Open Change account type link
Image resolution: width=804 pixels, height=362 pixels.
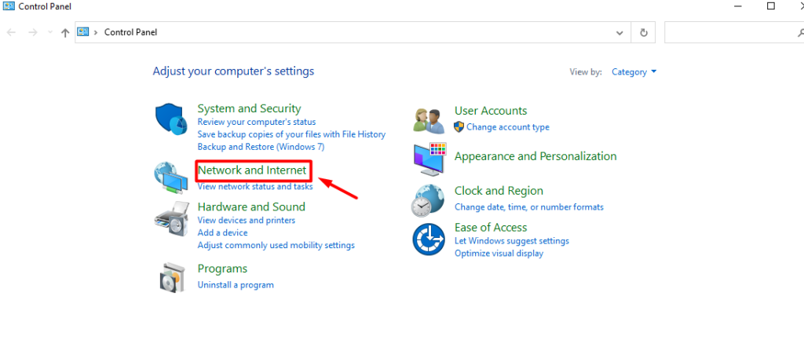[x=508, y=127]
